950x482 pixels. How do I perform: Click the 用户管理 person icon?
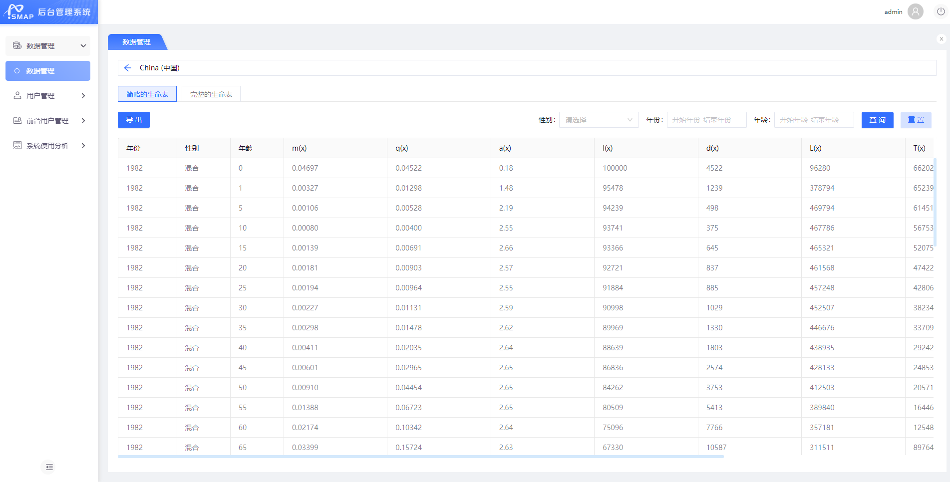(x=17, y=95)
